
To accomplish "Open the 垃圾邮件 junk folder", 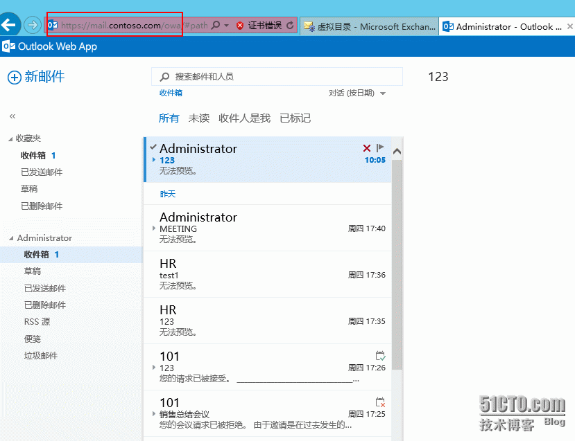I will (41, 355).
